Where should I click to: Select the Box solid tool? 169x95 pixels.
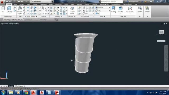pyautogui.click(x=3, y=9)
